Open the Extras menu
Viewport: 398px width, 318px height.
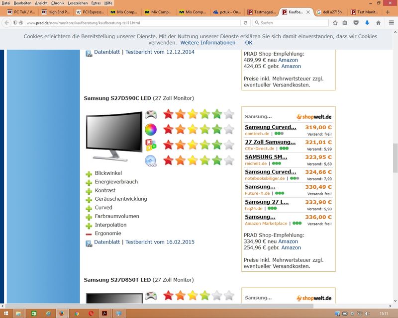tap(96, 3)
